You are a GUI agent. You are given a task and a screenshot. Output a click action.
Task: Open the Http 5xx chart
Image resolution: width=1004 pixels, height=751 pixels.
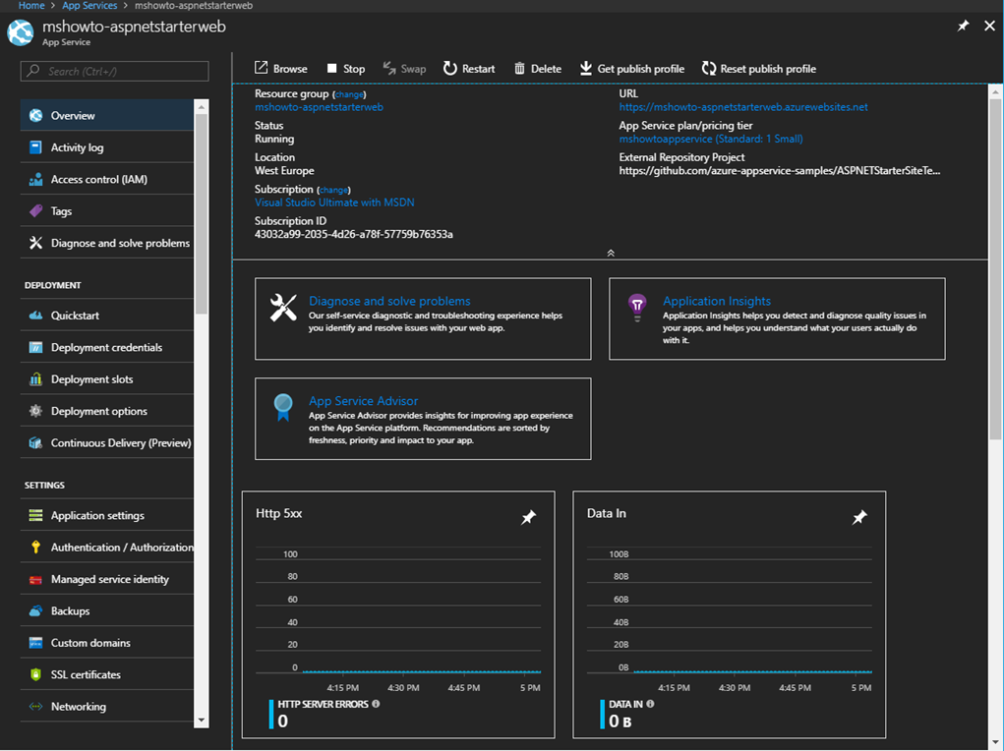pos(398,614)
